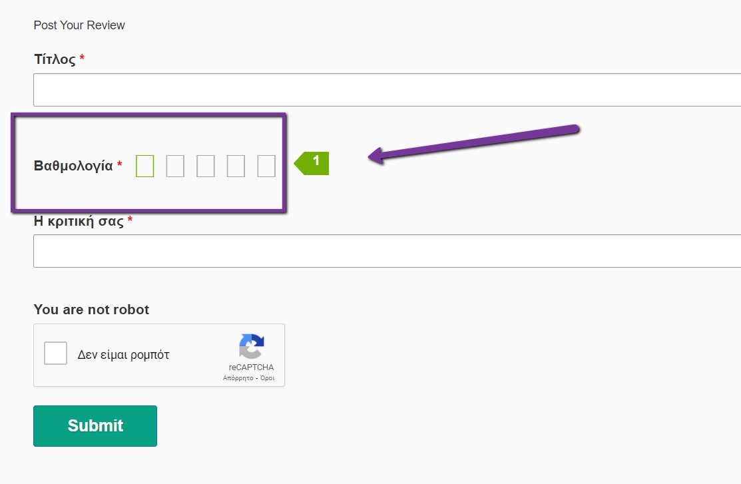The width and height of the screenshot is (741, 484).
Task: Select the third Βαθμολογία rating box
Action: coord(206,166)
